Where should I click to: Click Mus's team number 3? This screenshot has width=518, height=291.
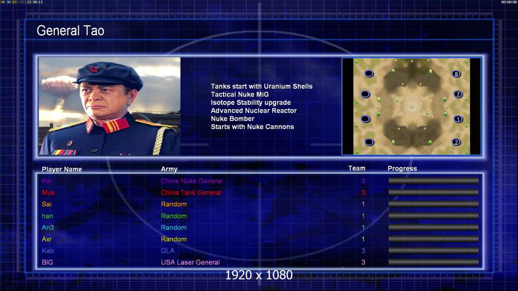tap(363, 193)
